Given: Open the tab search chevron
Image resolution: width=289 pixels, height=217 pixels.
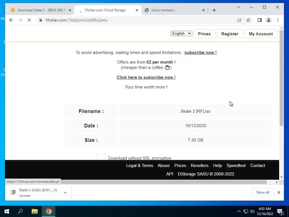Looking at the screenshot, I should pos(238,7).
